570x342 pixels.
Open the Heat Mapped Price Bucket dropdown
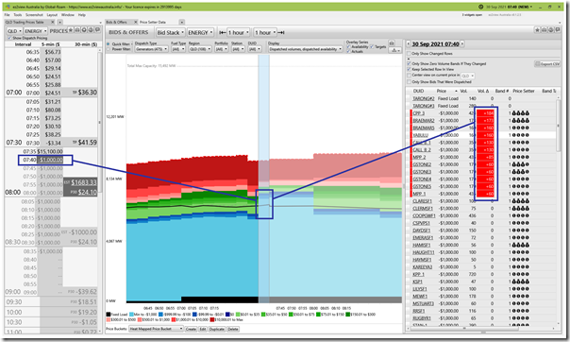(x=156, y=329)
